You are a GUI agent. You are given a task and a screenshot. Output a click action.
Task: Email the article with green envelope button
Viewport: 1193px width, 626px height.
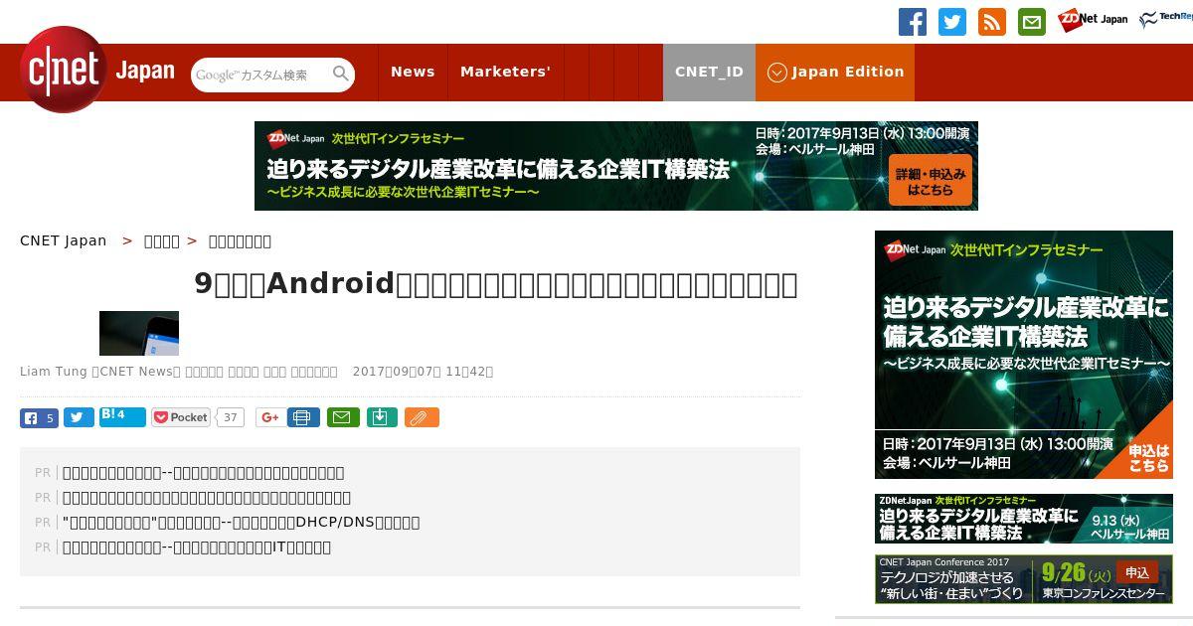pos(343,417)
